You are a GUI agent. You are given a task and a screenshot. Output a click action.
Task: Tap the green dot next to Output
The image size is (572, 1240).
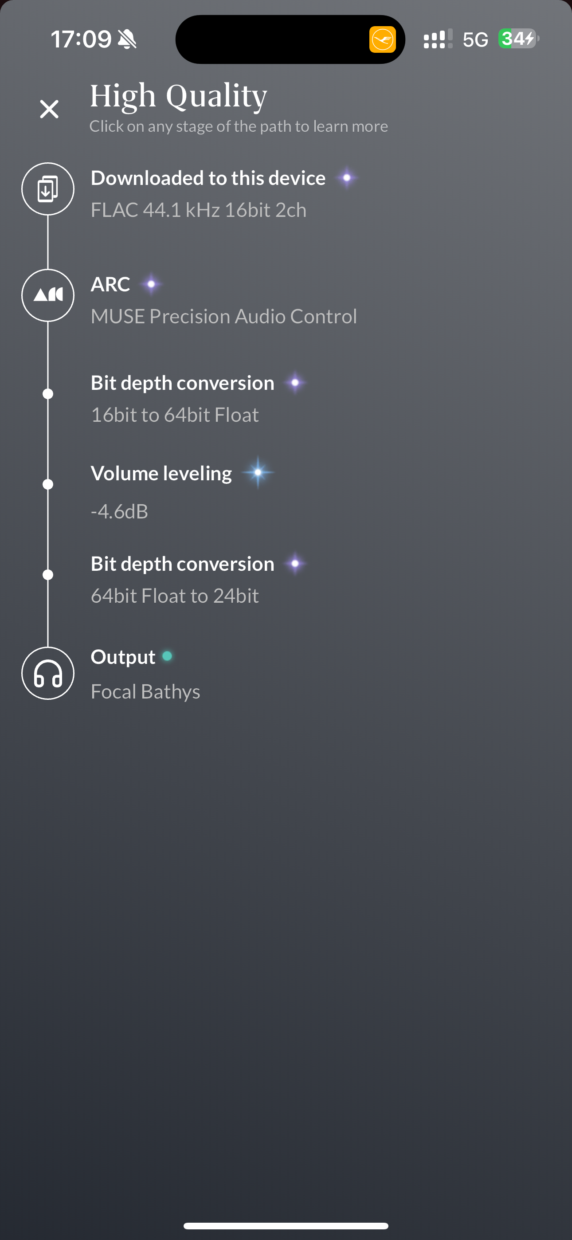167,656
